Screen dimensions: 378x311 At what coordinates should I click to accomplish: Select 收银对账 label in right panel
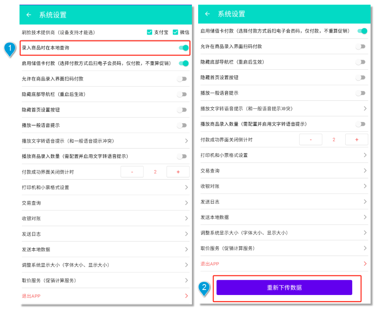tap(210, 186)
